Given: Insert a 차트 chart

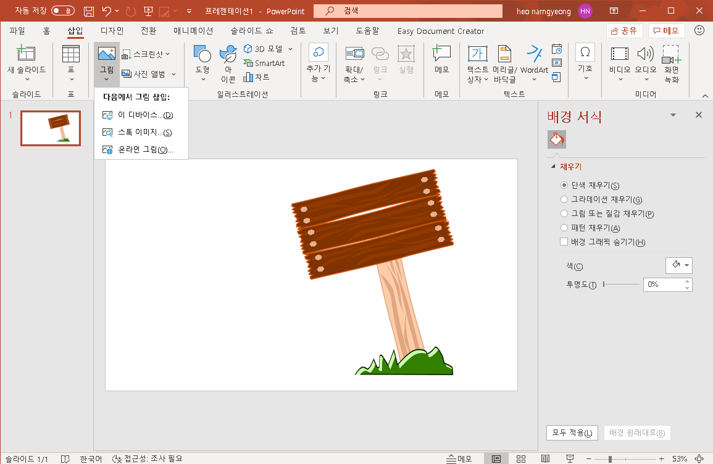Looking at the screenshot, I should 261,77.
